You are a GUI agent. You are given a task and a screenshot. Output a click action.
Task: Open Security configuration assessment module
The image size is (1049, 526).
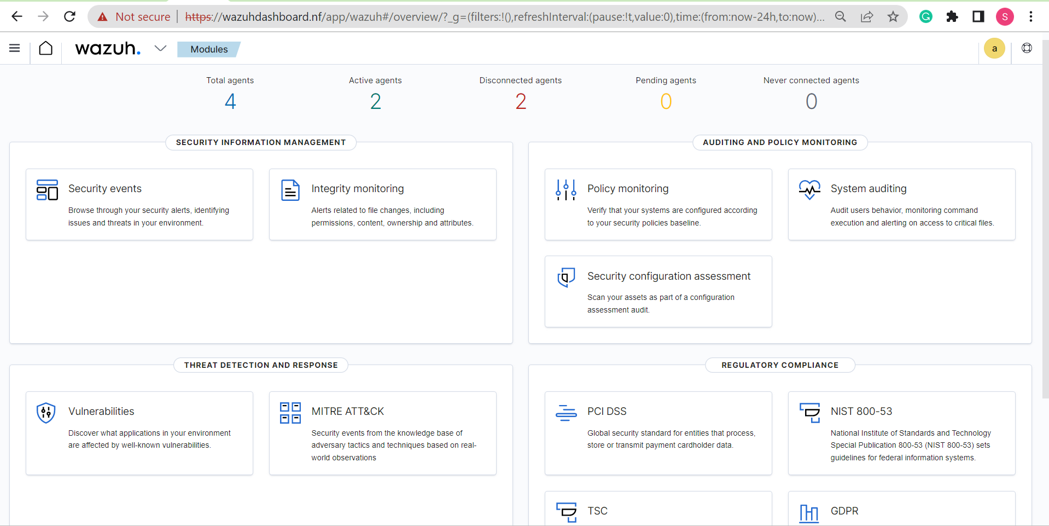coord(658,292)
